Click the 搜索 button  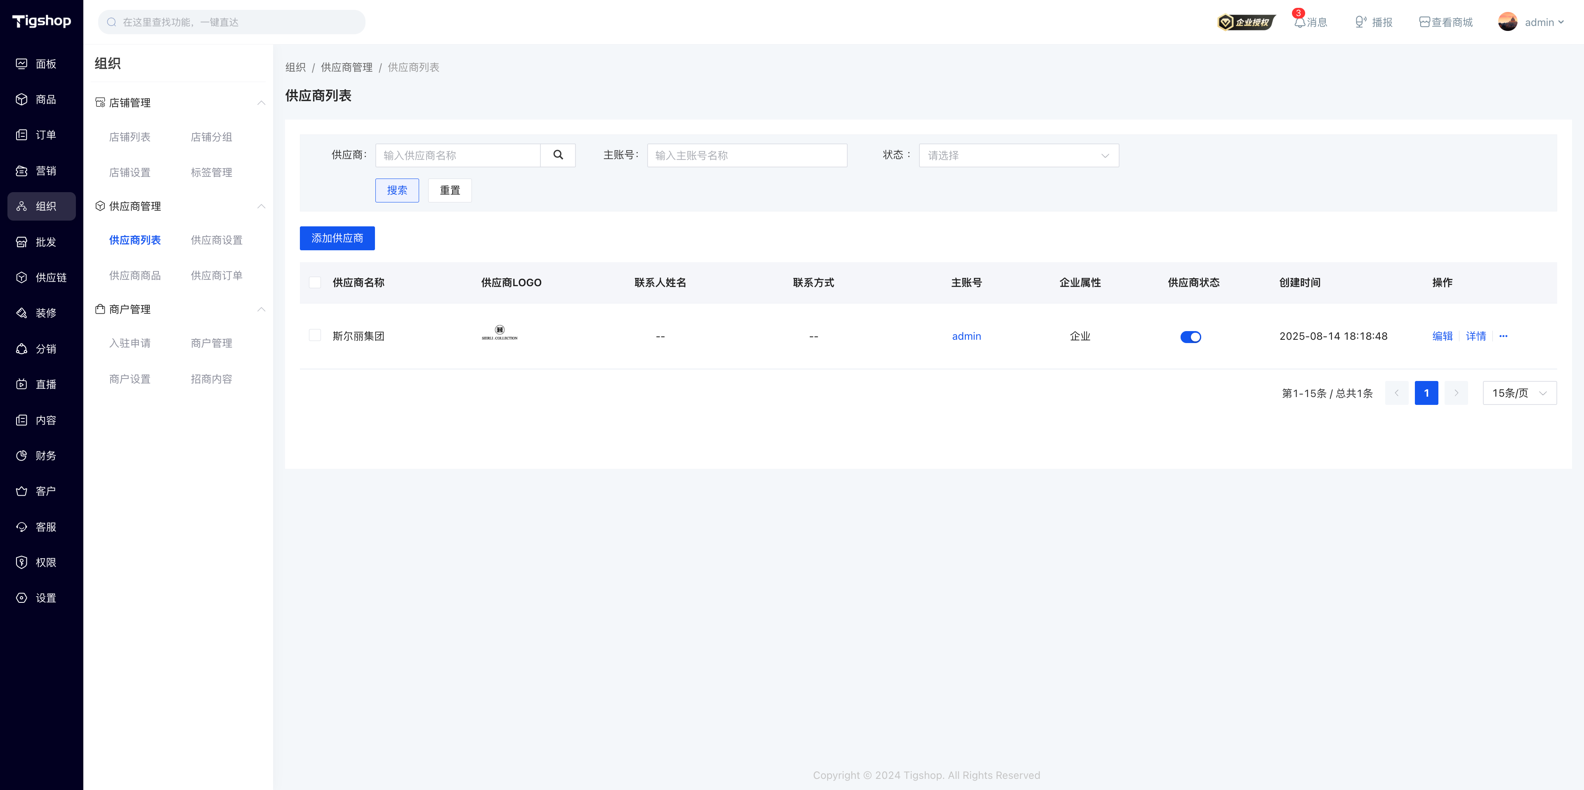point(396,190)
